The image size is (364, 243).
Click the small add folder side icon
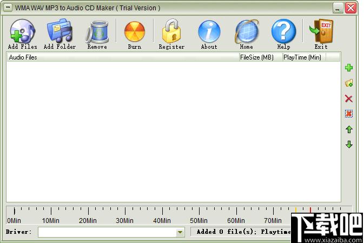(349, 83)
